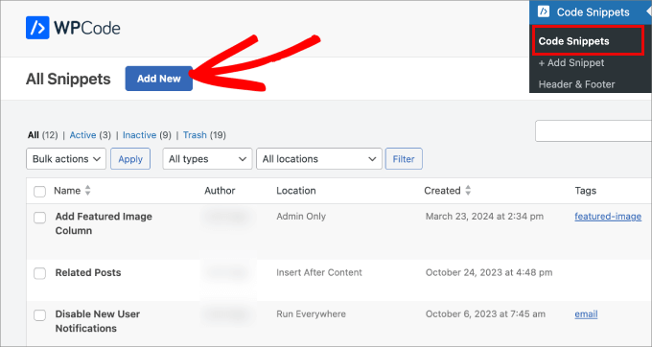Open the Code Snippets top-level menu
This screenshot has width=652, height=347.
(x=591, y=12)
